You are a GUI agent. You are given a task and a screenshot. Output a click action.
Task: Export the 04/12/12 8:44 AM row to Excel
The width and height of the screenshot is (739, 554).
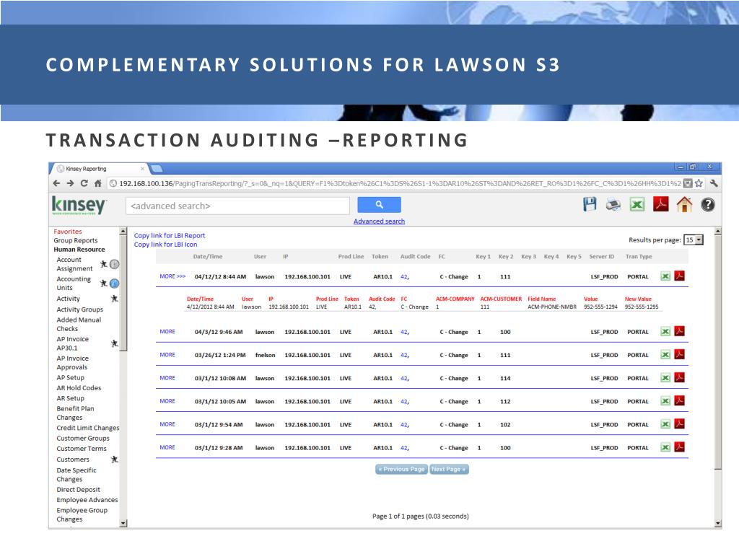coord(665,276)
